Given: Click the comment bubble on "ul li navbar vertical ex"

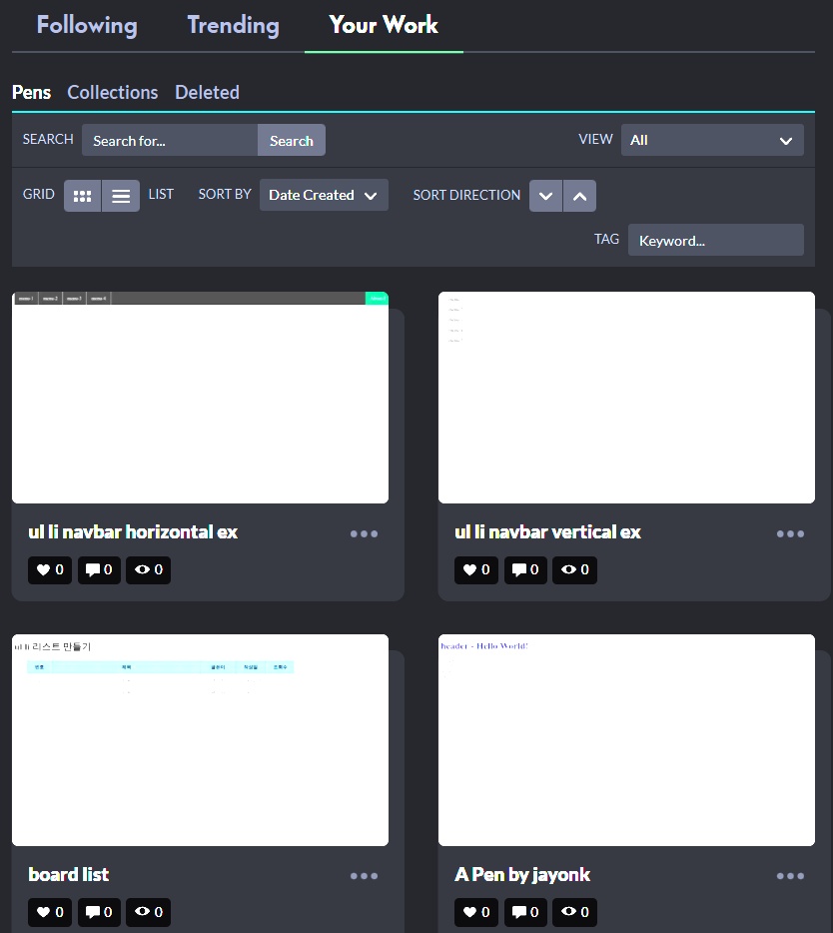Looking at the screenshot, I should [525, 569].
